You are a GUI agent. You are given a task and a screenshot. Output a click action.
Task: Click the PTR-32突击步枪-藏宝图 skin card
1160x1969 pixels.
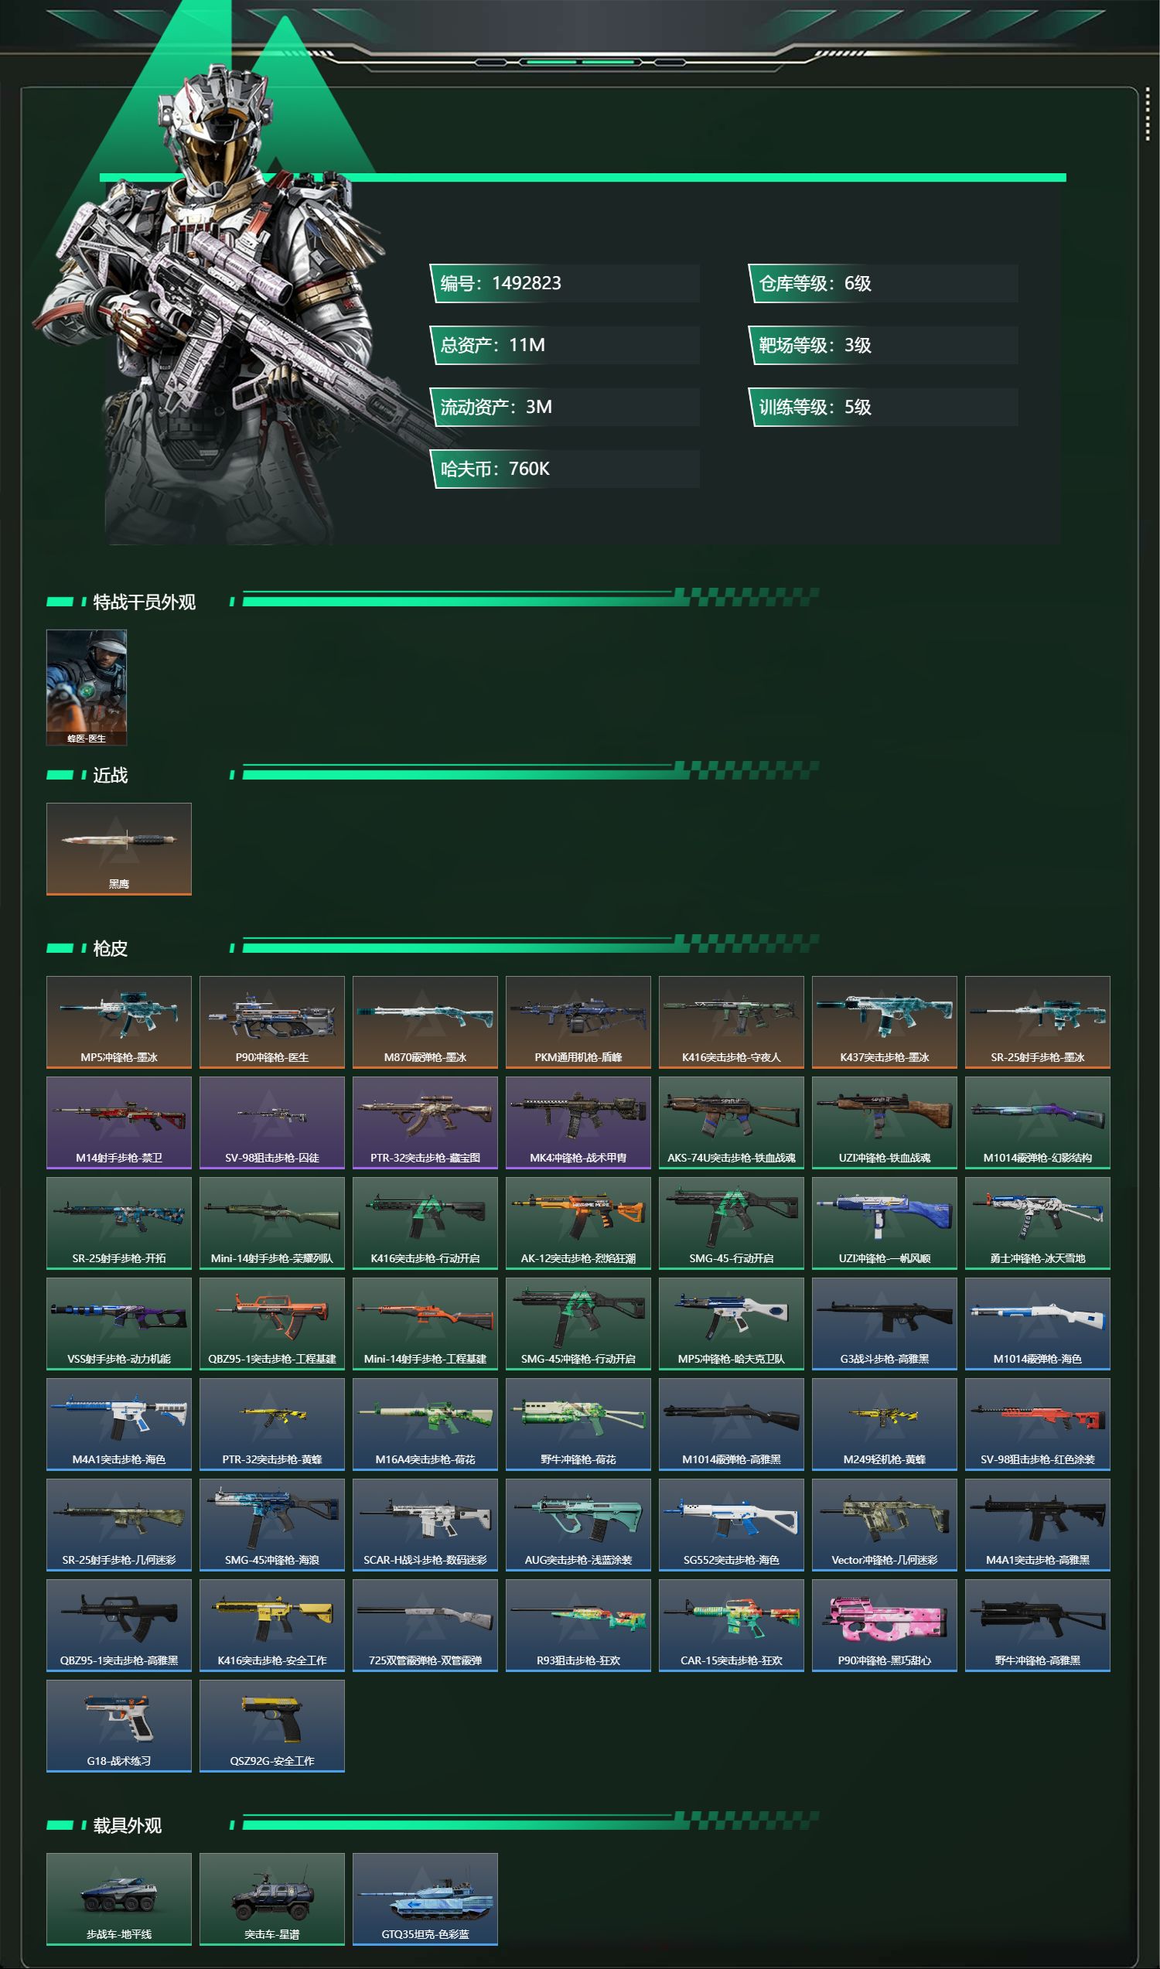click(425, 1122)
